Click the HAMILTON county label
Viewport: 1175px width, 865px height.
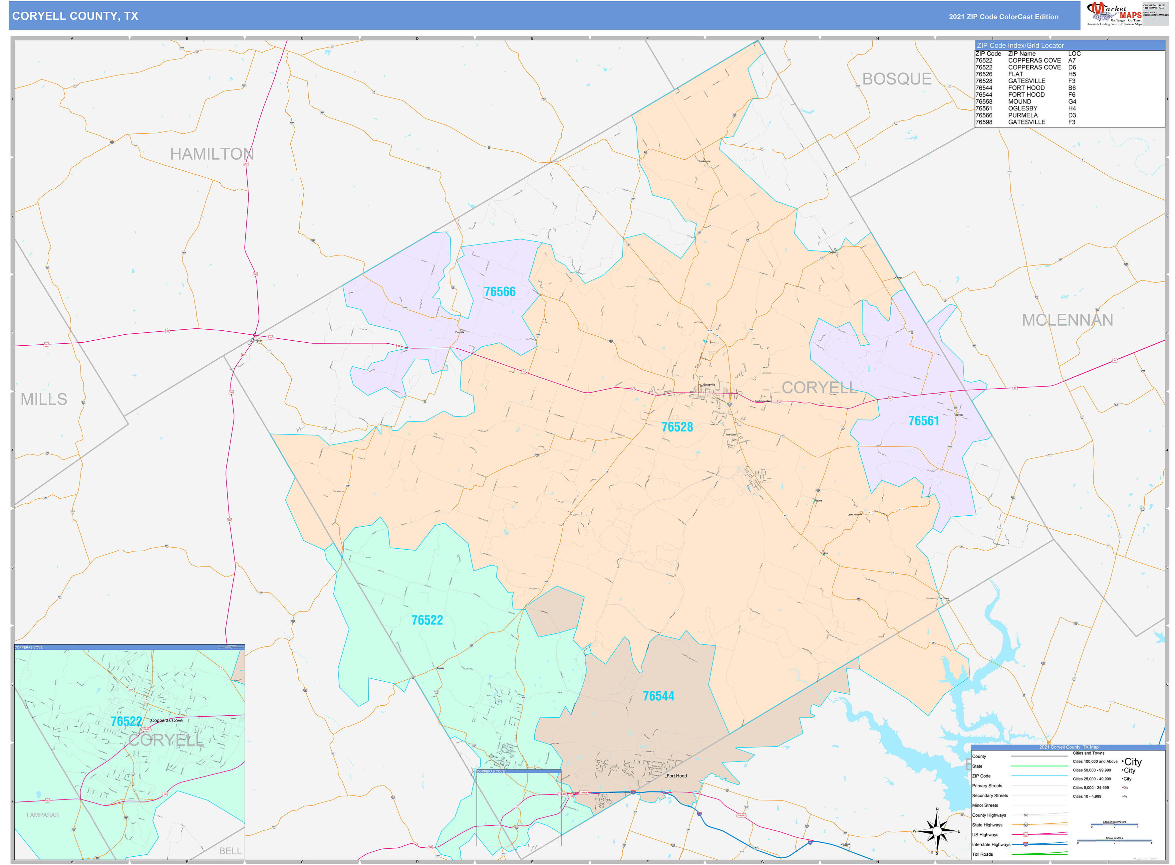click(212, 154)
